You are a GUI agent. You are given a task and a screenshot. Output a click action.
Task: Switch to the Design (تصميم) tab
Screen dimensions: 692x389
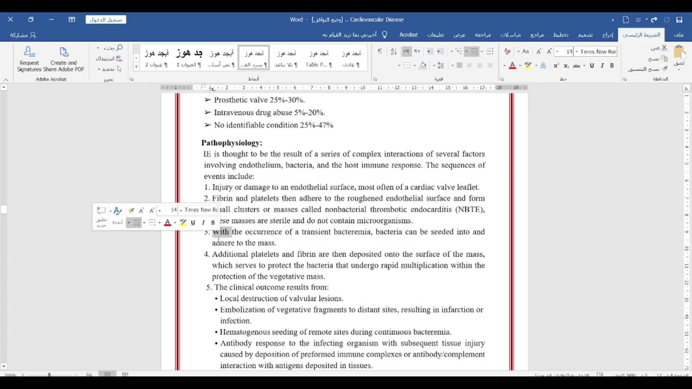coord(585,35)
